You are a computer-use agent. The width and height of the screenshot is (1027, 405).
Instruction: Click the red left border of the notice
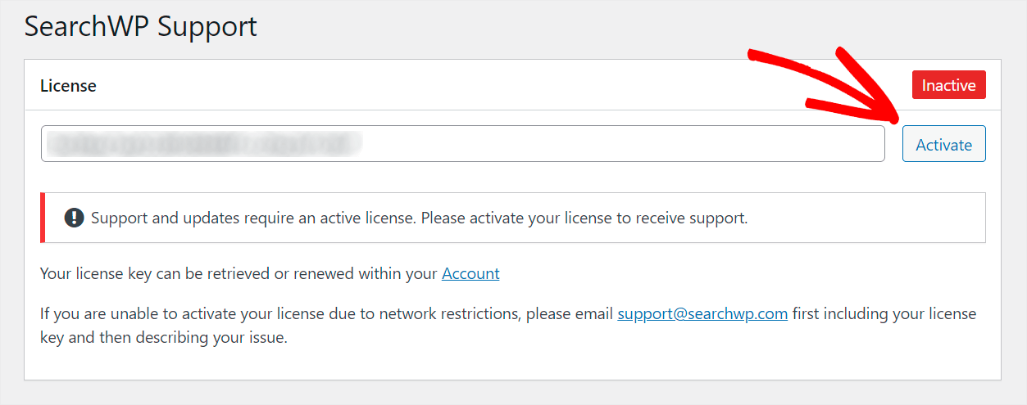[43, 218]
